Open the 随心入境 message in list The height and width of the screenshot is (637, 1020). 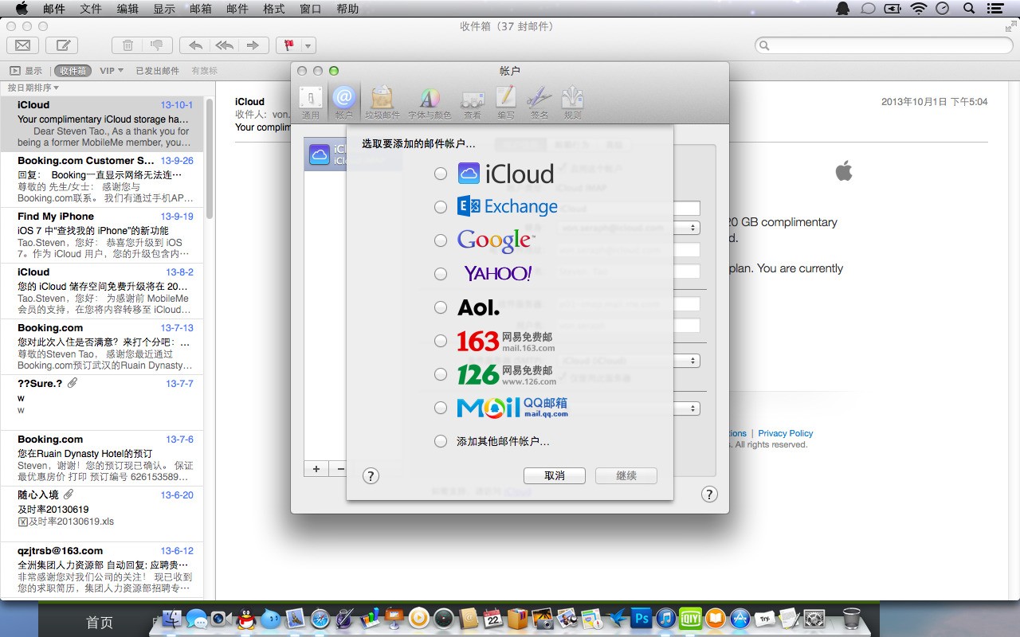(102, 514)
